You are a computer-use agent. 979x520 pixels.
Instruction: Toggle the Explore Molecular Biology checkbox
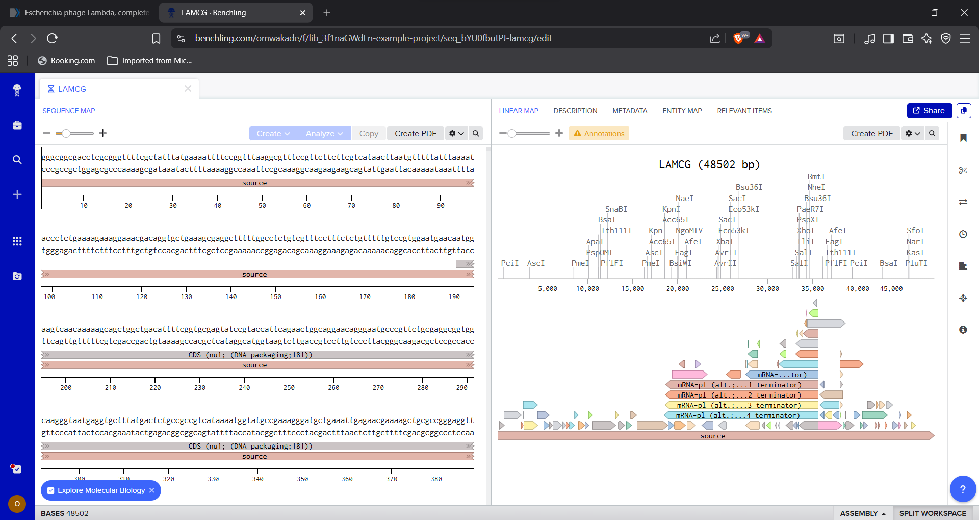50,490
